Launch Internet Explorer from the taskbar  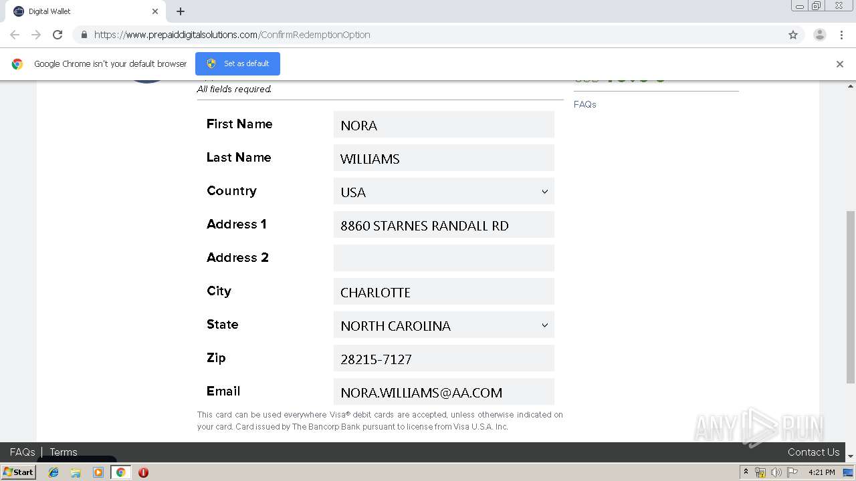[x=53, y=472]
